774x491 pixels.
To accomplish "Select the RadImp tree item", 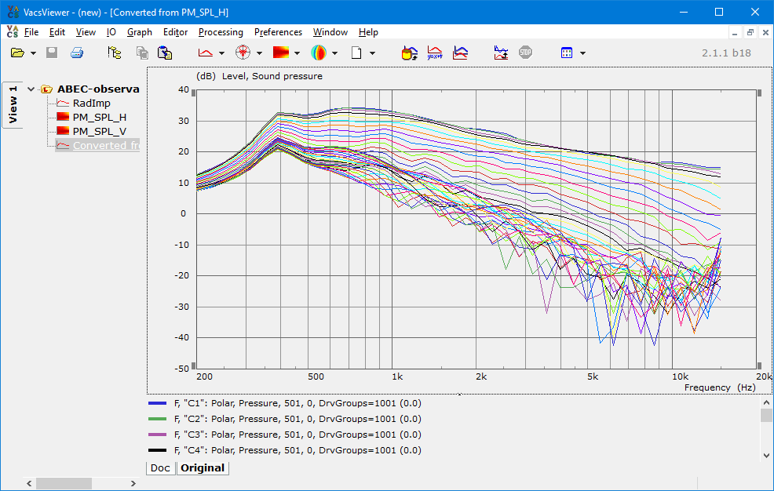I will point(91,103).
